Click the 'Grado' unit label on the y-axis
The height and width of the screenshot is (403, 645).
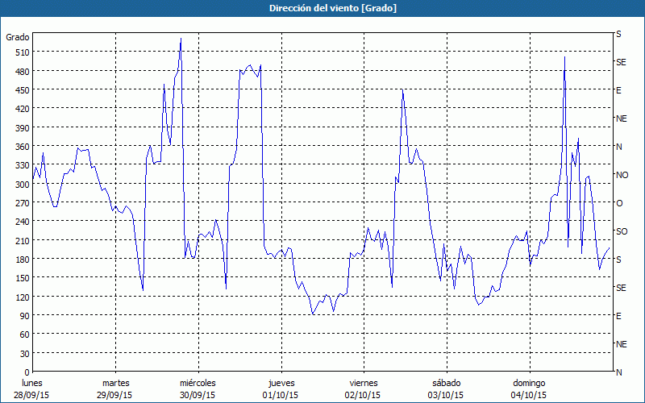18,37
